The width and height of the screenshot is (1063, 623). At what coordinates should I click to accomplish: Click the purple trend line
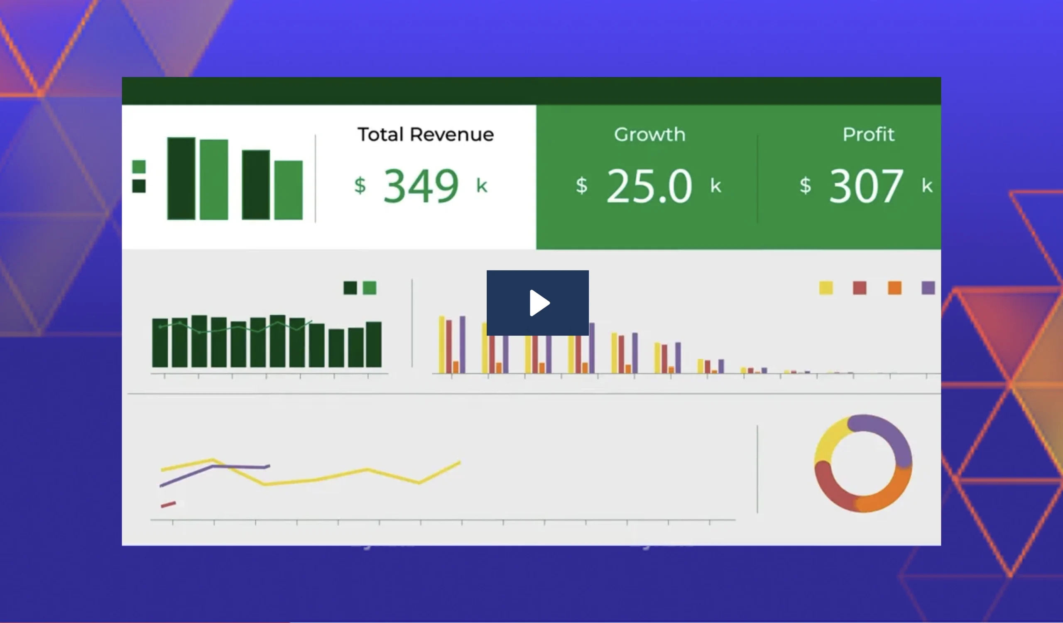pyautogui.click(x=214, y=476)
